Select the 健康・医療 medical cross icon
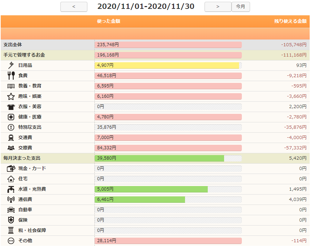The image size is (315, 249). click(x=10, y=117)
